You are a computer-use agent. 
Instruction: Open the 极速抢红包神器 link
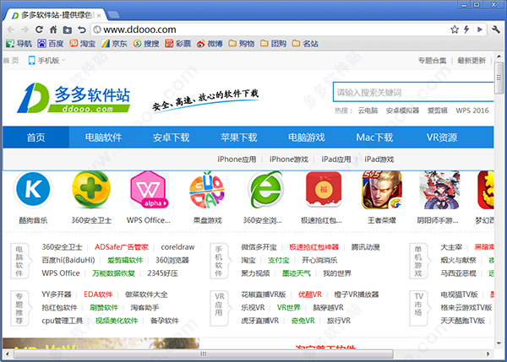coord(314,247)
